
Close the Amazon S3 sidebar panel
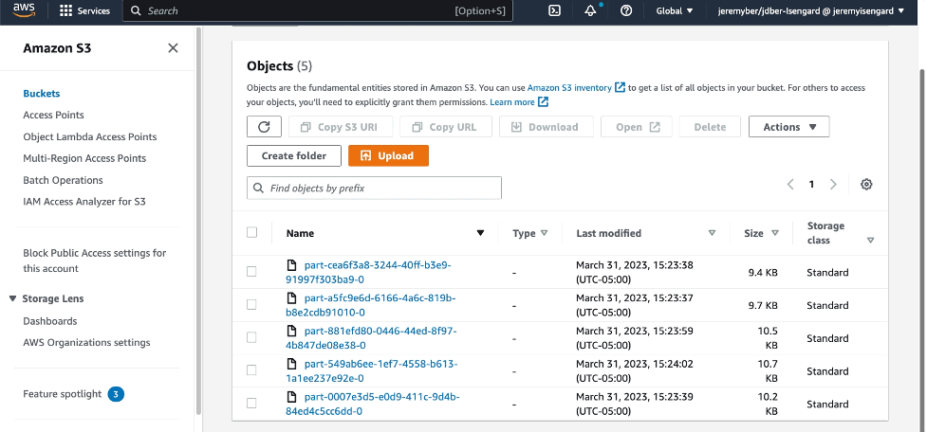(173, 47)
